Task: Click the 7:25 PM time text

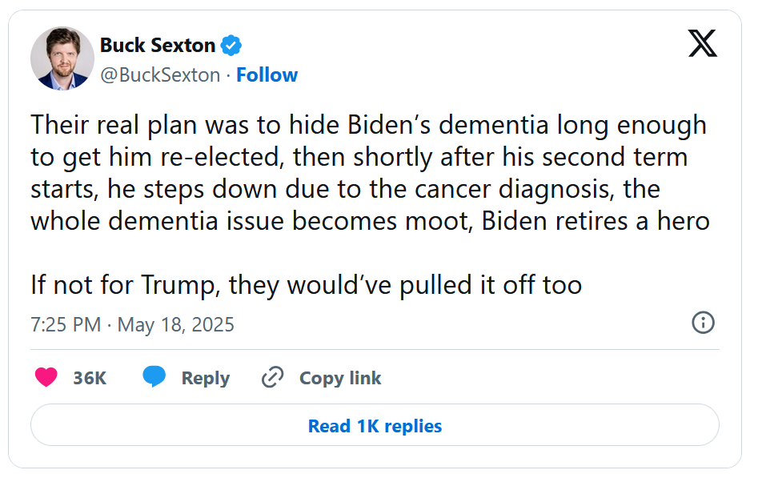Action: [66, 324]
